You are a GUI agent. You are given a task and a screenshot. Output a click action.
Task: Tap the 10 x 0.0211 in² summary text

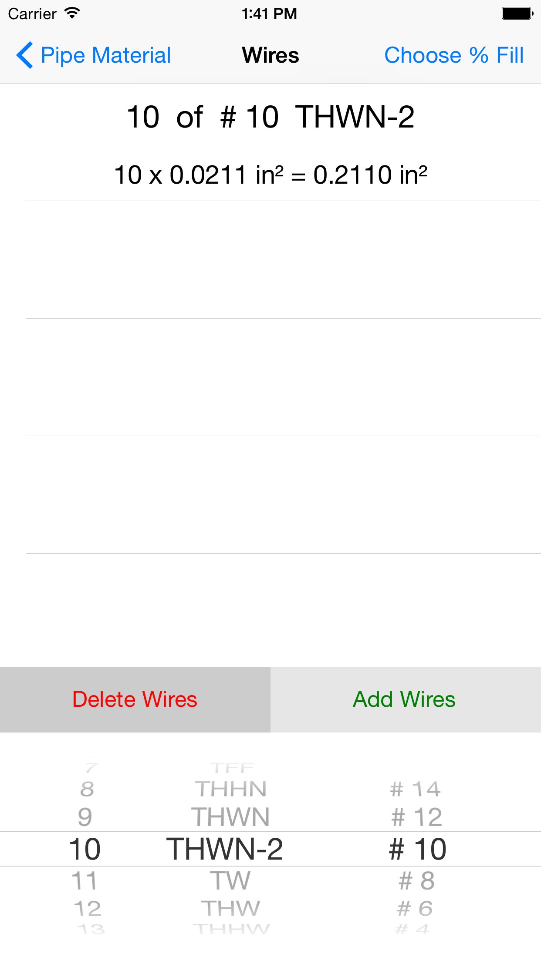point(270,173)
